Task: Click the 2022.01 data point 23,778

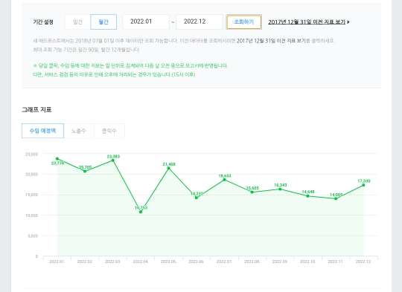Action: tap(57, 159)
